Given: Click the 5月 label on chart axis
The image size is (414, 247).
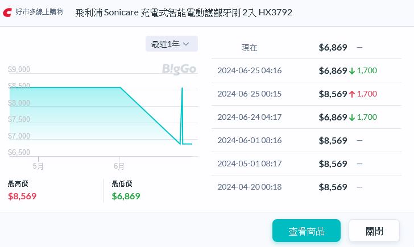Looking at the screenshot, I should [x=38, y=166].
